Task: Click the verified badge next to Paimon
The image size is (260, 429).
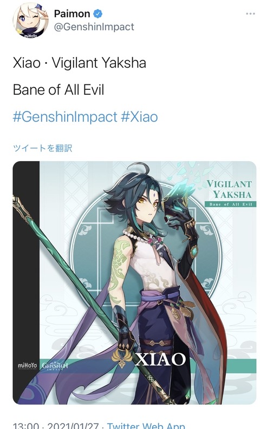Action: [98, 14]
